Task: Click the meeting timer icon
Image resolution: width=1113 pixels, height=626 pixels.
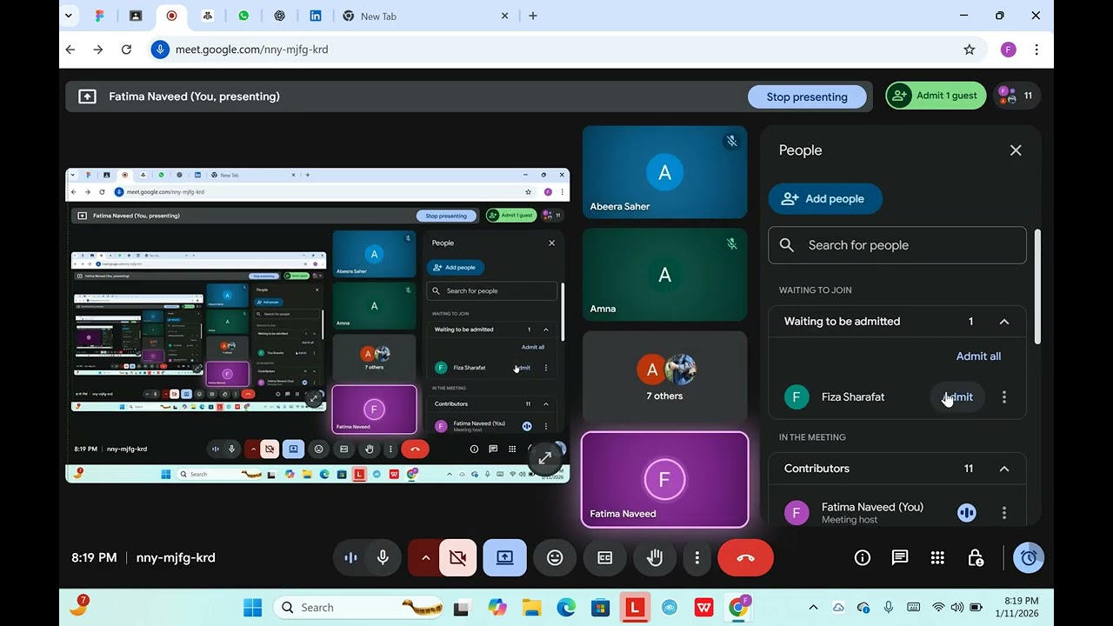Action: [1029, 558]
